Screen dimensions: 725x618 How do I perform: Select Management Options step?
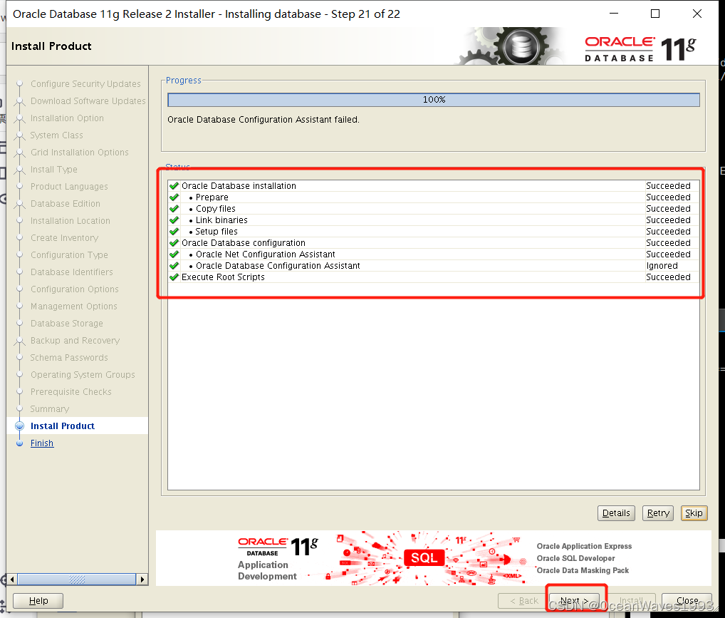point(73,306)
